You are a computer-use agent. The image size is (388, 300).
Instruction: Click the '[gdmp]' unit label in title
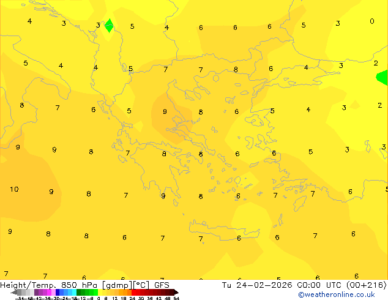point(117,285)
